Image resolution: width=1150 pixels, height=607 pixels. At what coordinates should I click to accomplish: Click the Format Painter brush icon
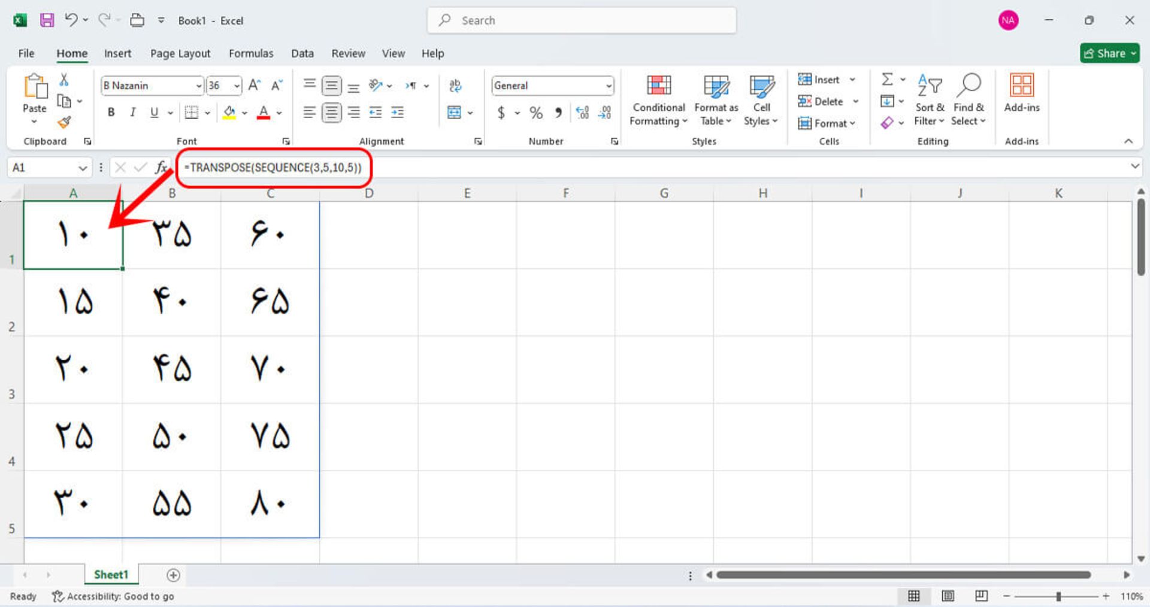click(x=64, y=123)
